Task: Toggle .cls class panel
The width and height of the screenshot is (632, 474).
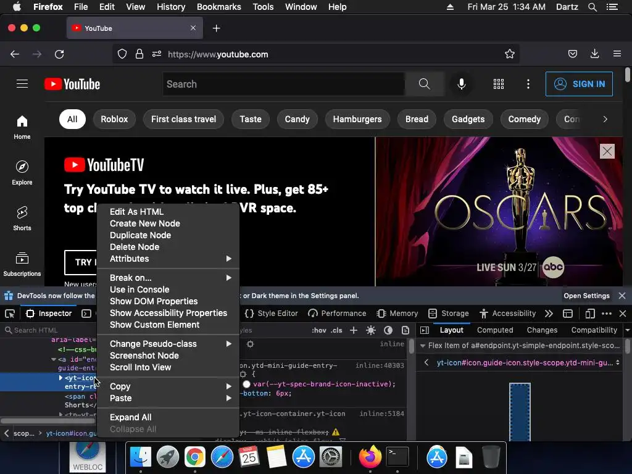Action: pos(336,331)
